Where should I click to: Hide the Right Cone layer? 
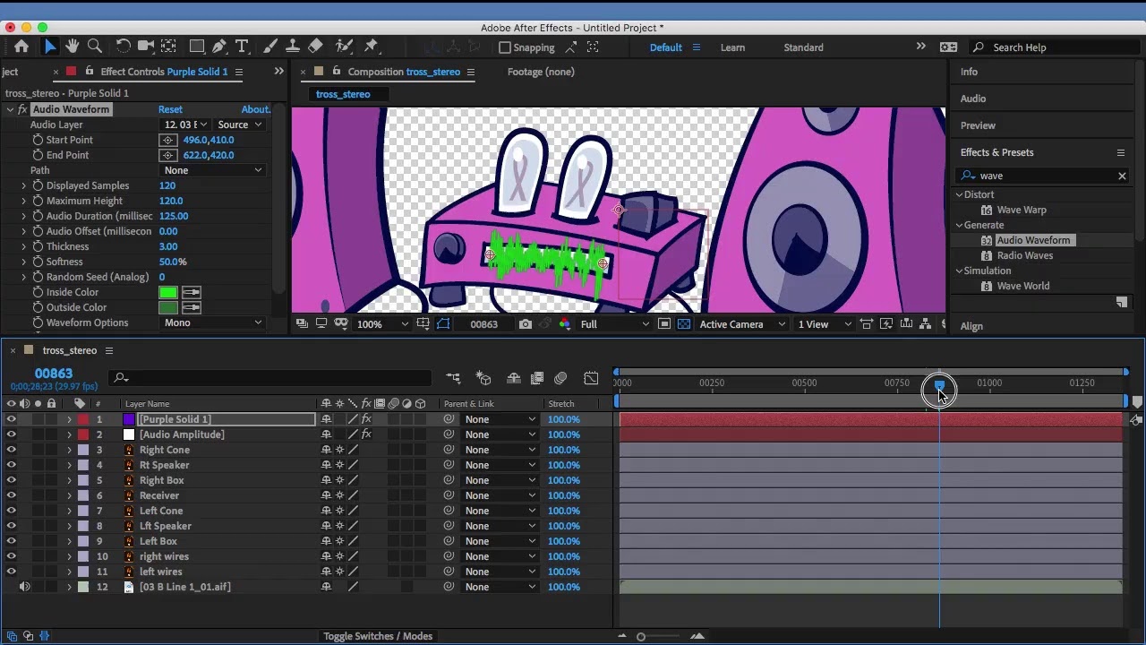pyautogui.click(x=11, y=450)
